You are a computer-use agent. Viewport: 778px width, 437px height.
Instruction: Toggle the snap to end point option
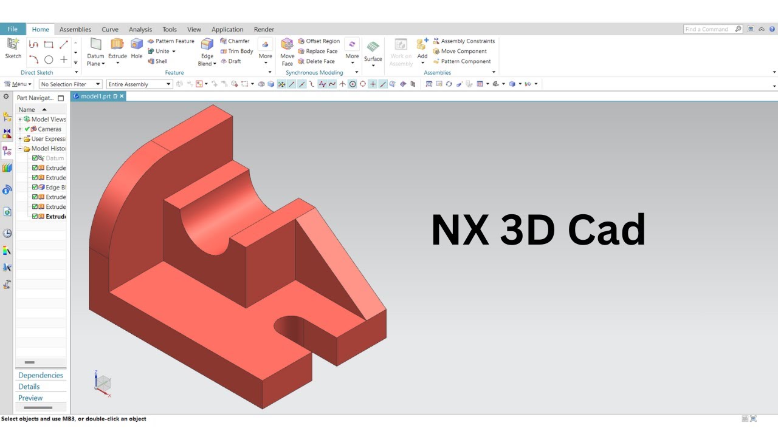(292, 84)
